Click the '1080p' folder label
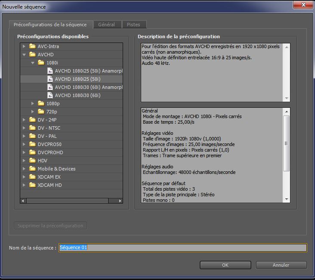 click(53, 103)
